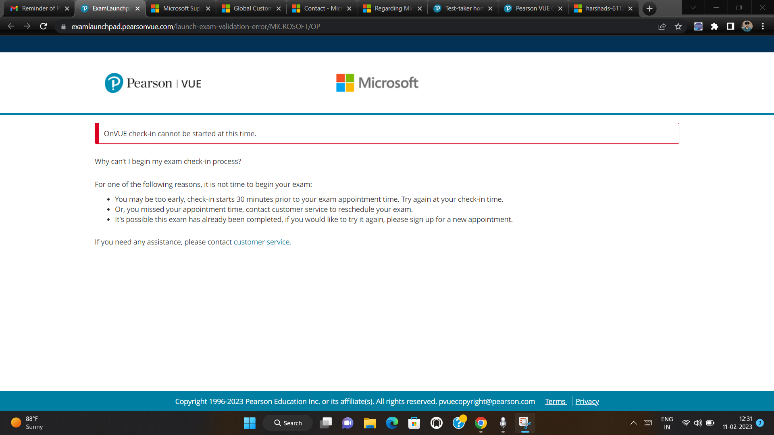The image size is (774, 435).
Task: Switch the ENG IN input language
Action: pyautogui.click(x=667, y=423)
